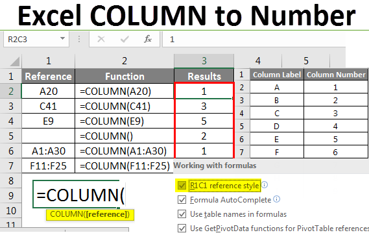This screenshot has width=369, height=235.
Task: Select the Results cell showing 3
Action: click(204, 106)
